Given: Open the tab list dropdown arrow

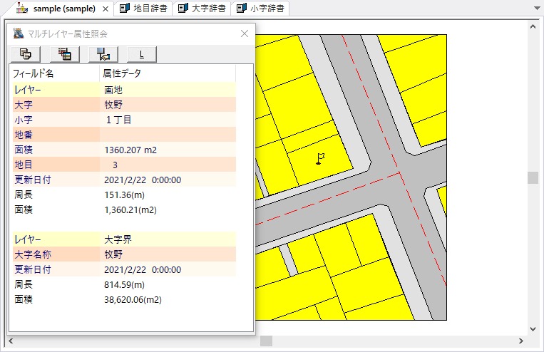Looking at the screenshot, I should (537, 9).
